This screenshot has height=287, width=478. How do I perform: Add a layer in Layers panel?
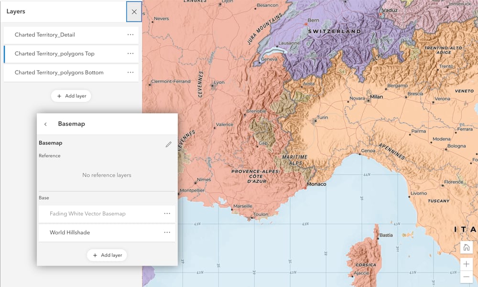tap(71, 96)
